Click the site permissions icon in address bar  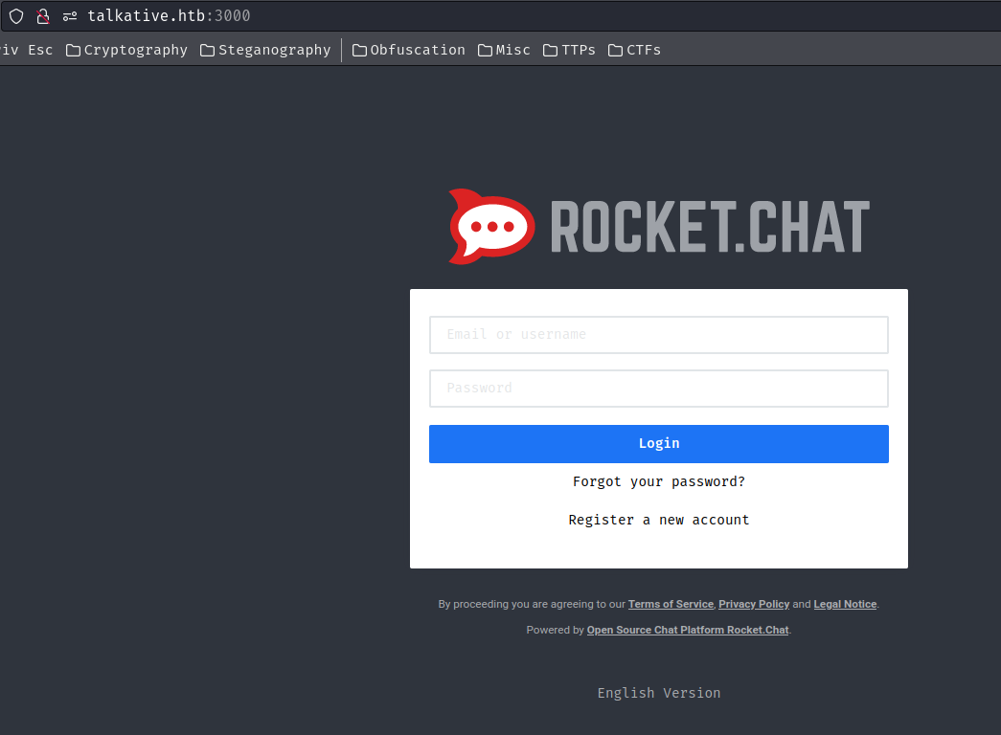70,16
